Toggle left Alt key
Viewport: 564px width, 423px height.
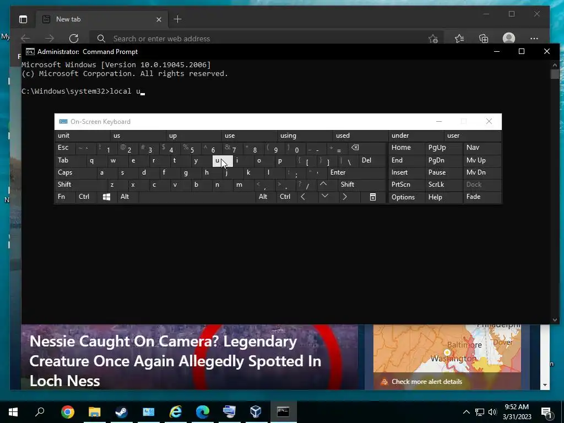[128, 197]
